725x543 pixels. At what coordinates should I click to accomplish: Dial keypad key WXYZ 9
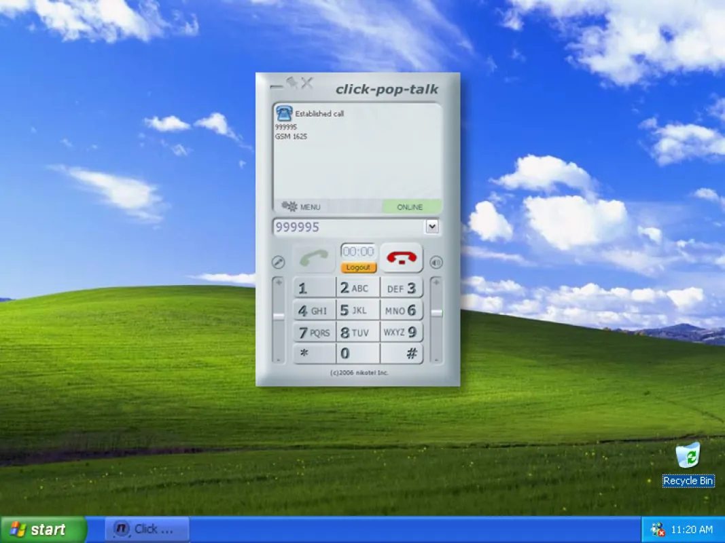402,332
